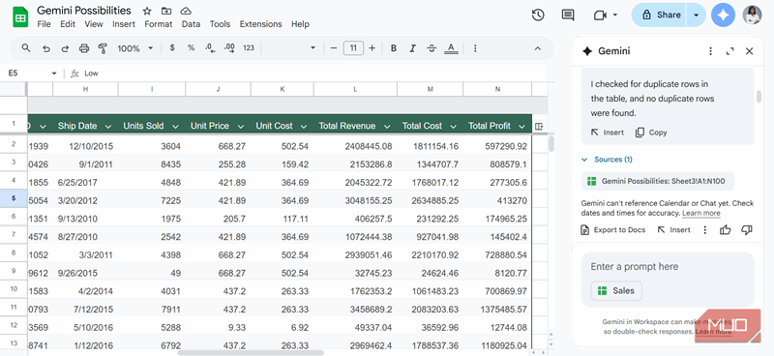The image size is (774, 356).
Task: Open the Total Profit column filter dropdown
Action: [x=521, y=127]
